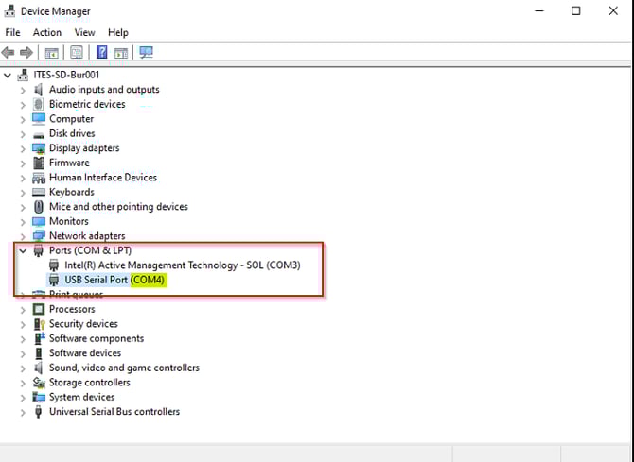Image resolution: width=634 pixels, height=462 pixels.
Task: Open the Help menu
Action: point(118,32)
